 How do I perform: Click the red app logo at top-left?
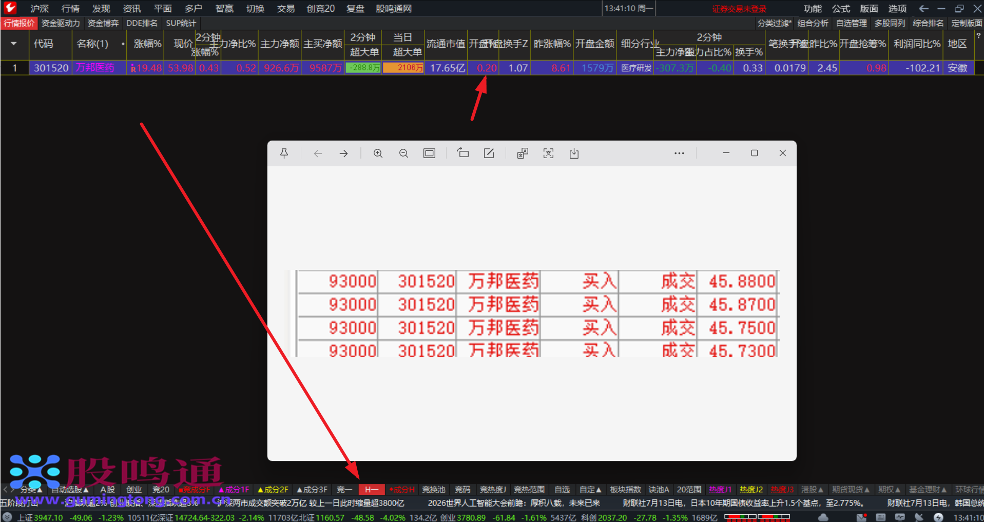pyautogui.click(x=10, y=8)
